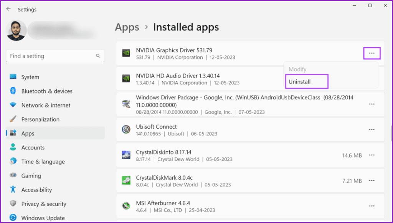Click Modify in the context menu
This screenshot has width=393, height=223.
(x=297, y=69)
